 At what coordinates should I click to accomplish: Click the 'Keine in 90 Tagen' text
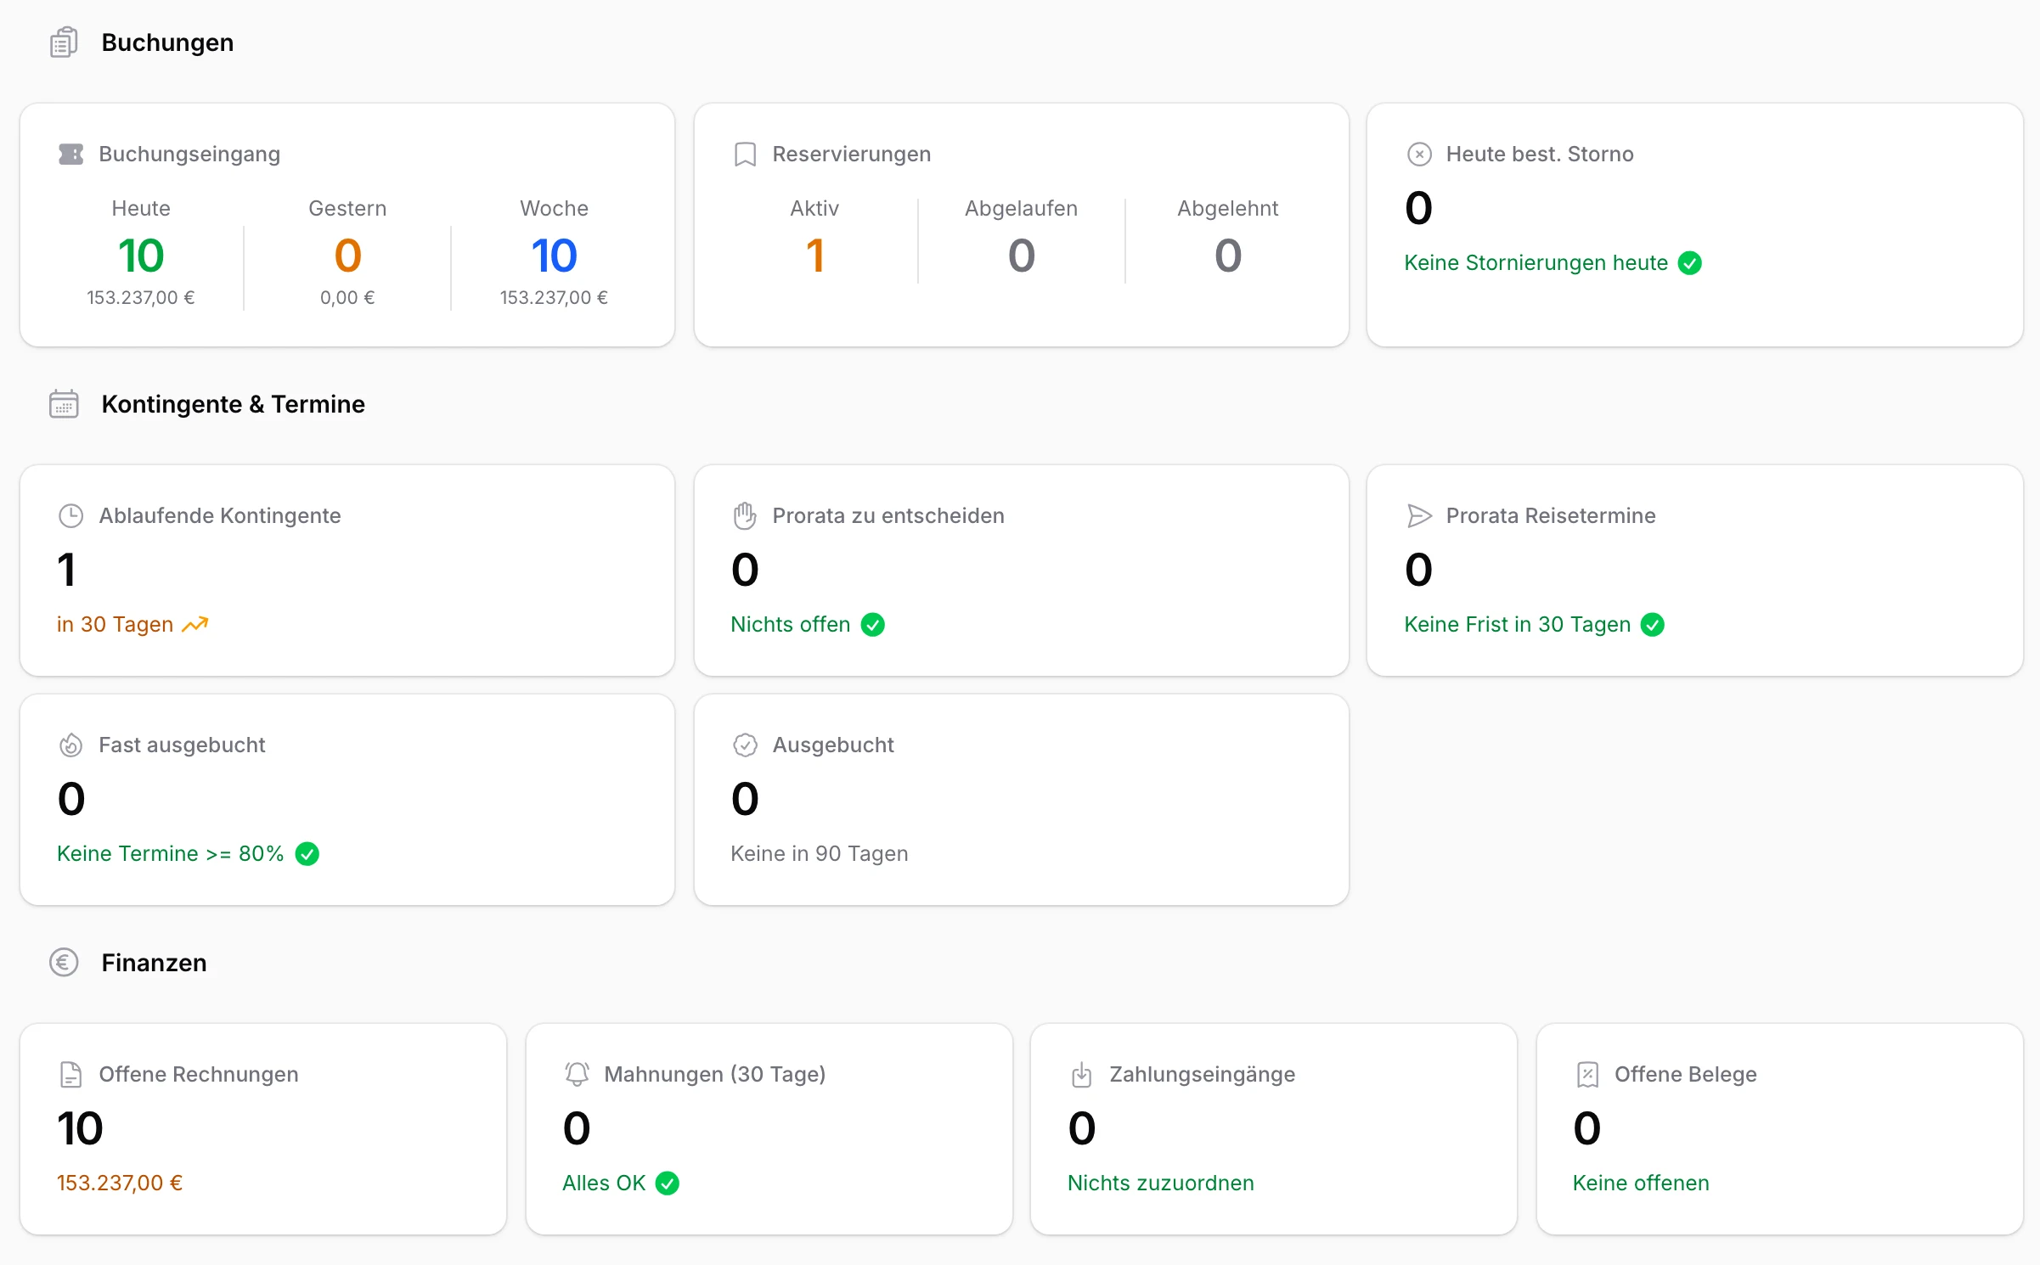(820, 854)
